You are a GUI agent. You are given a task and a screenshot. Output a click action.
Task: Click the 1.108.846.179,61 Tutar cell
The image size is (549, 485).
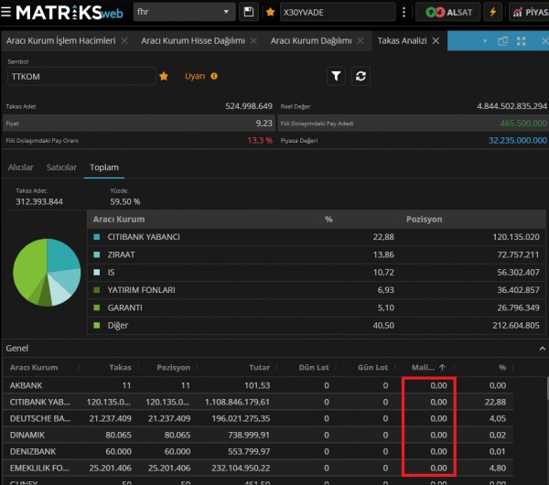(237, 402)
